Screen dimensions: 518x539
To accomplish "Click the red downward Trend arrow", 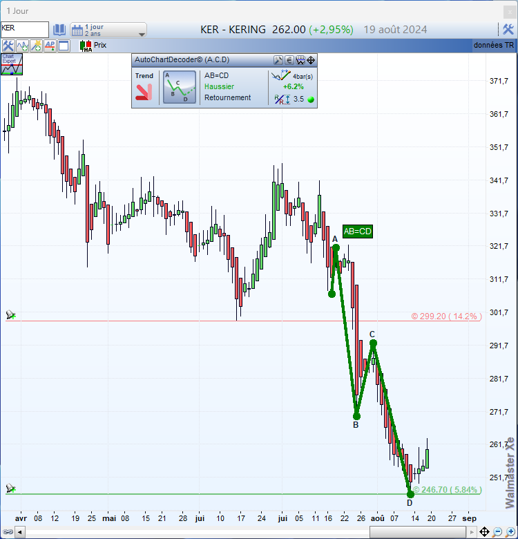I will click(144, 93).
